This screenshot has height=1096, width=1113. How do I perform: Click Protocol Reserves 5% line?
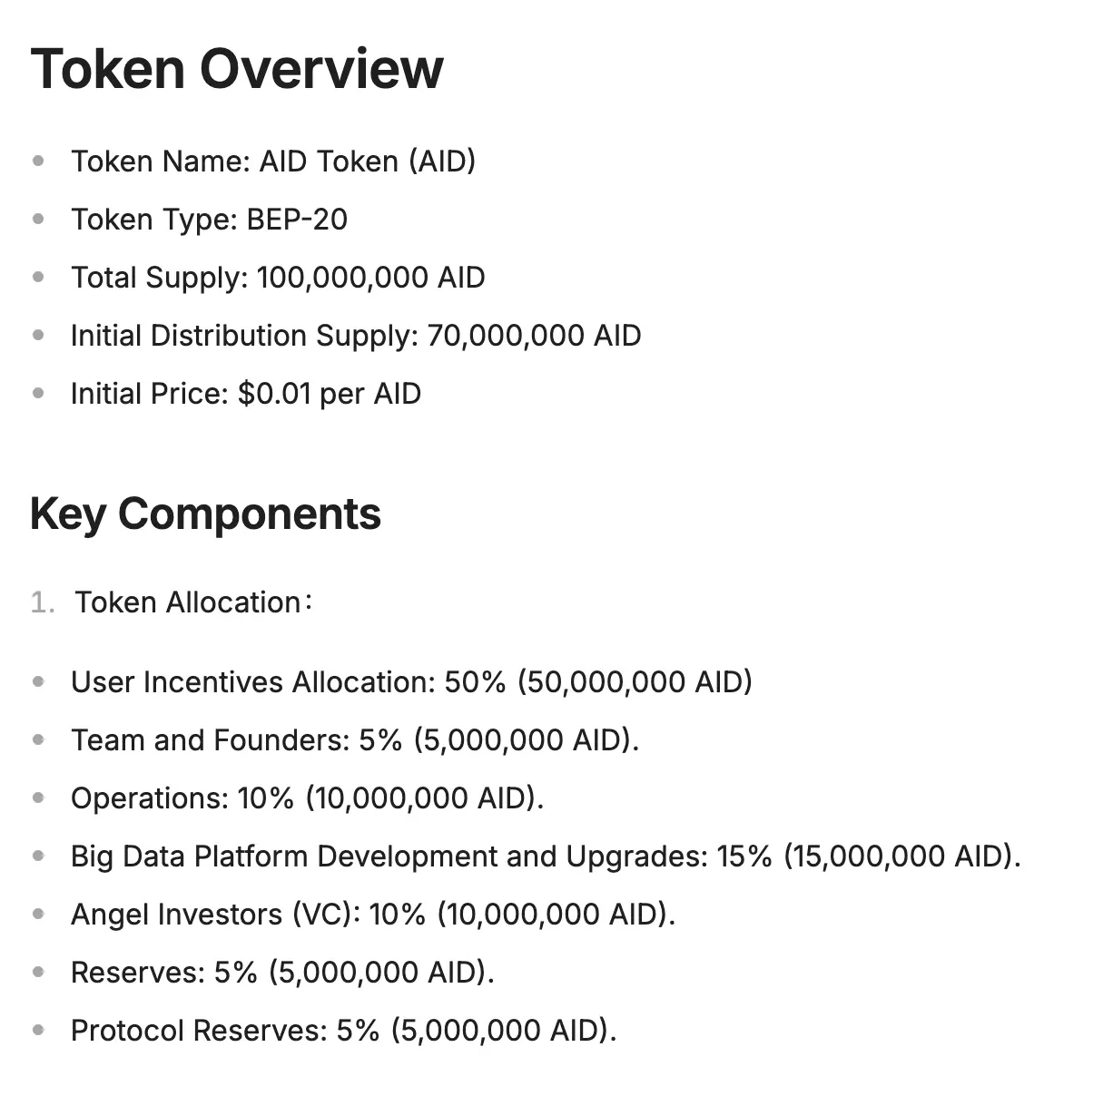343,1031
